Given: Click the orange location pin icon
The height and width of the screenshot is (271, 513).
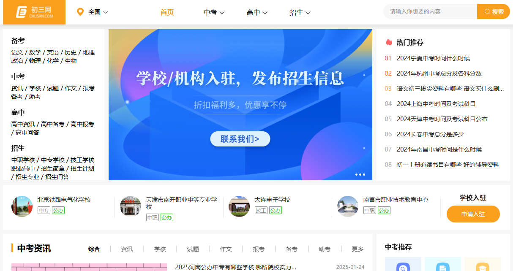Looking at the screenshot, I should click(x=80, y=11).
